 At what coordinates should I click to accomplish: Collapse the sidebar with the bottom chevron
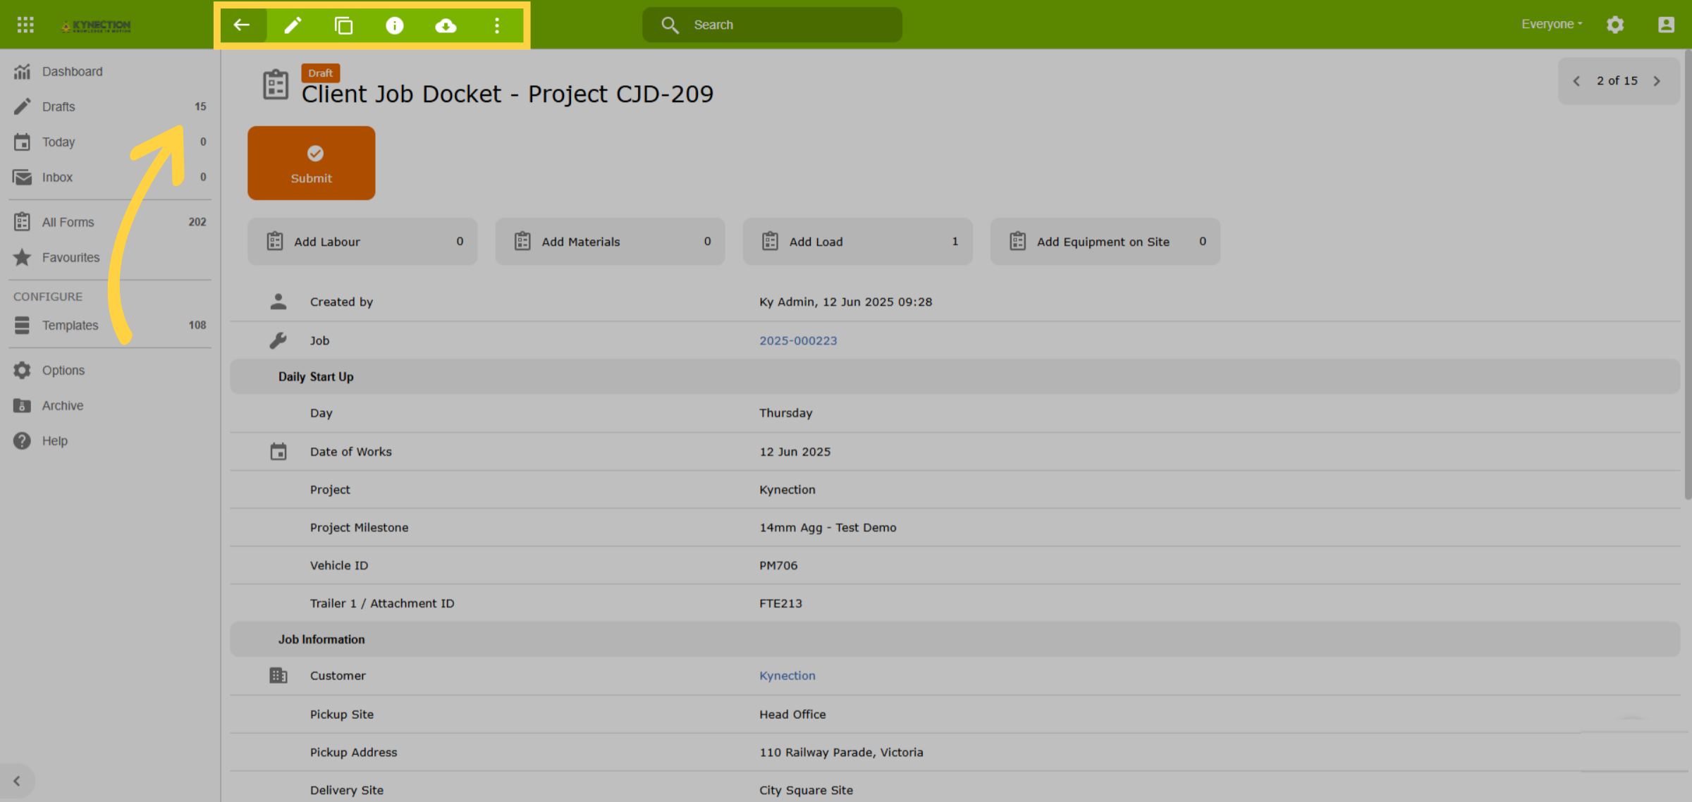click(17, 781)
